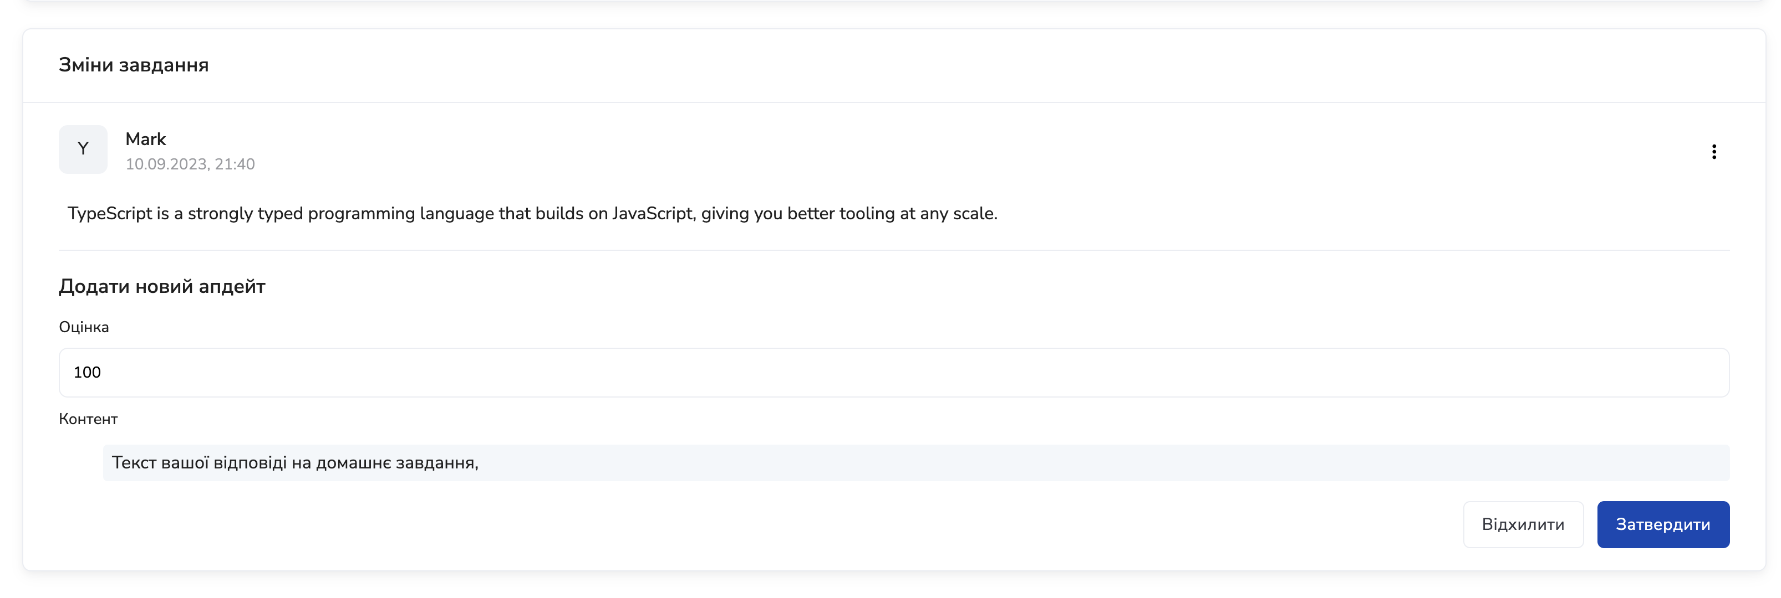
Task: Click the value "100" in the grade input
Action: [87, 372]
